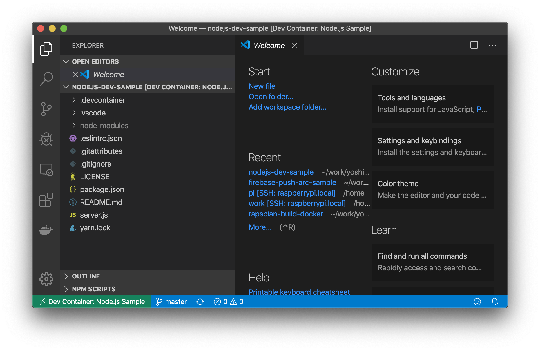
Task: Click Find and run all commands card
Action: coord(432,262)
